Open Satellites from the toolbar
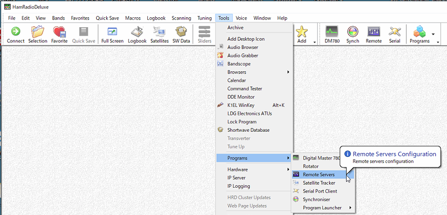The image size is (447, 215). 160,35
